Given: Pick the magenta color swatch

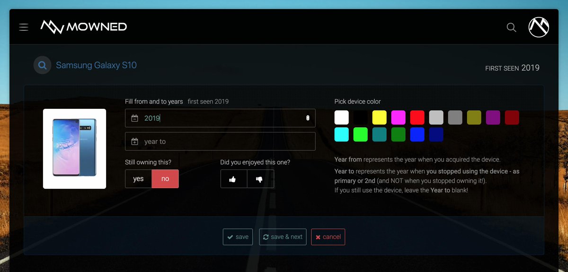Looking at the screenshot, I should pos(399,117).
